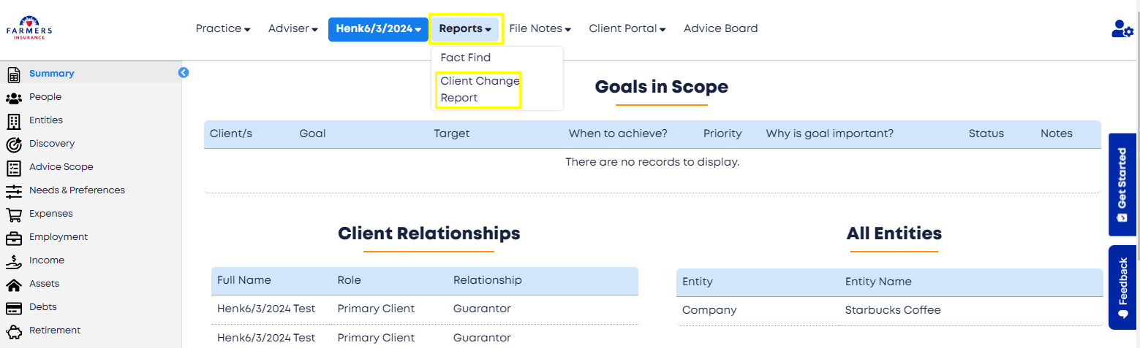Open the Henk6/3/2024 client dropdown
The height and width of the screenshot is (348, 1140).
pyautogui.click(x=378, y=29)
